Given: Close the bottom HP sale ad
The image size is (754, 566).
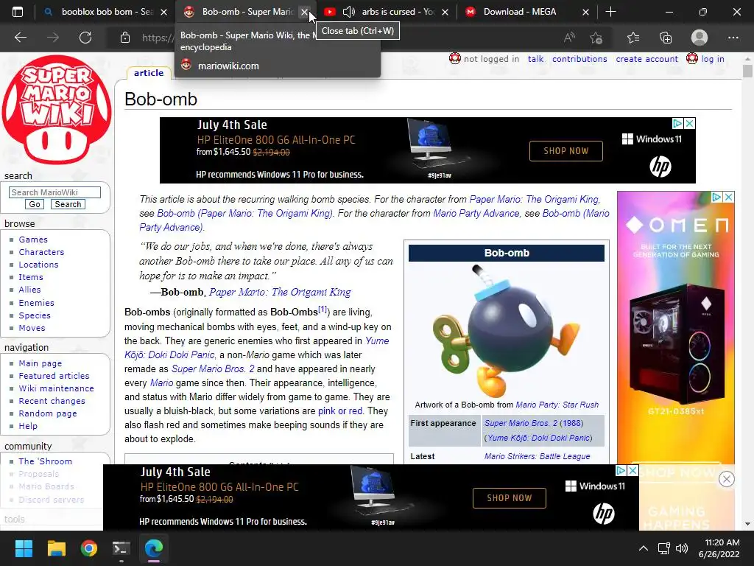Looking at the screenshot, I should point(633,470).
